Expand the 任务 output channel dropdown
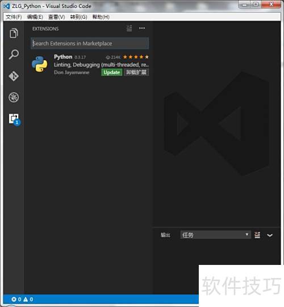Screen dimensions: 284x307 pos(215,235)
